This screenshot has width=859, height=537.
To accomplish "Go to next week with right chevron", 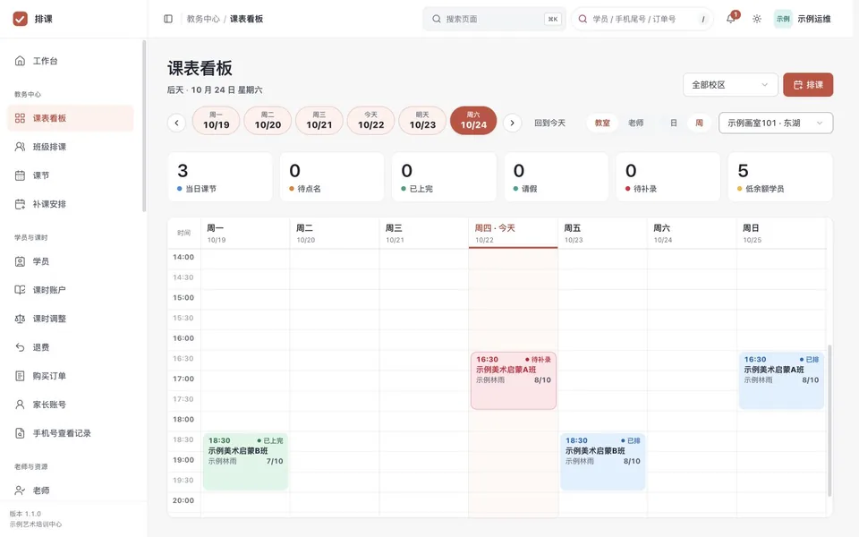I will point(512,123).
